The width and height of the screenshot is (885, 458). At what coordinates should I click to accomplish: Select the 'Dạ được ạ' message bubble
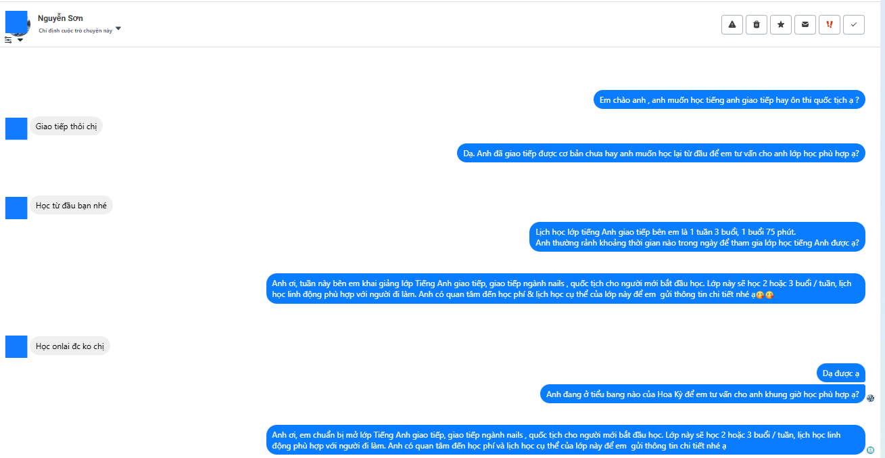(841, 373)
